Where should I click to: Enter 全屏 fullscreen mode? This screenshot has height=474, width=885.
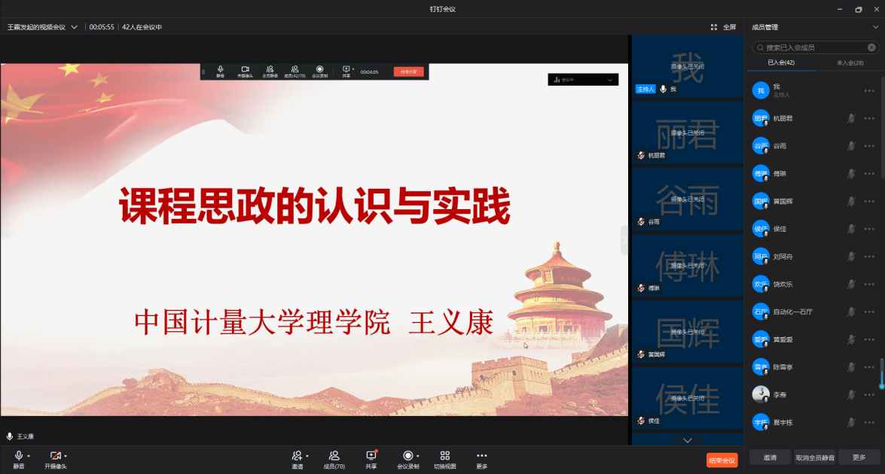coord(724,27)
